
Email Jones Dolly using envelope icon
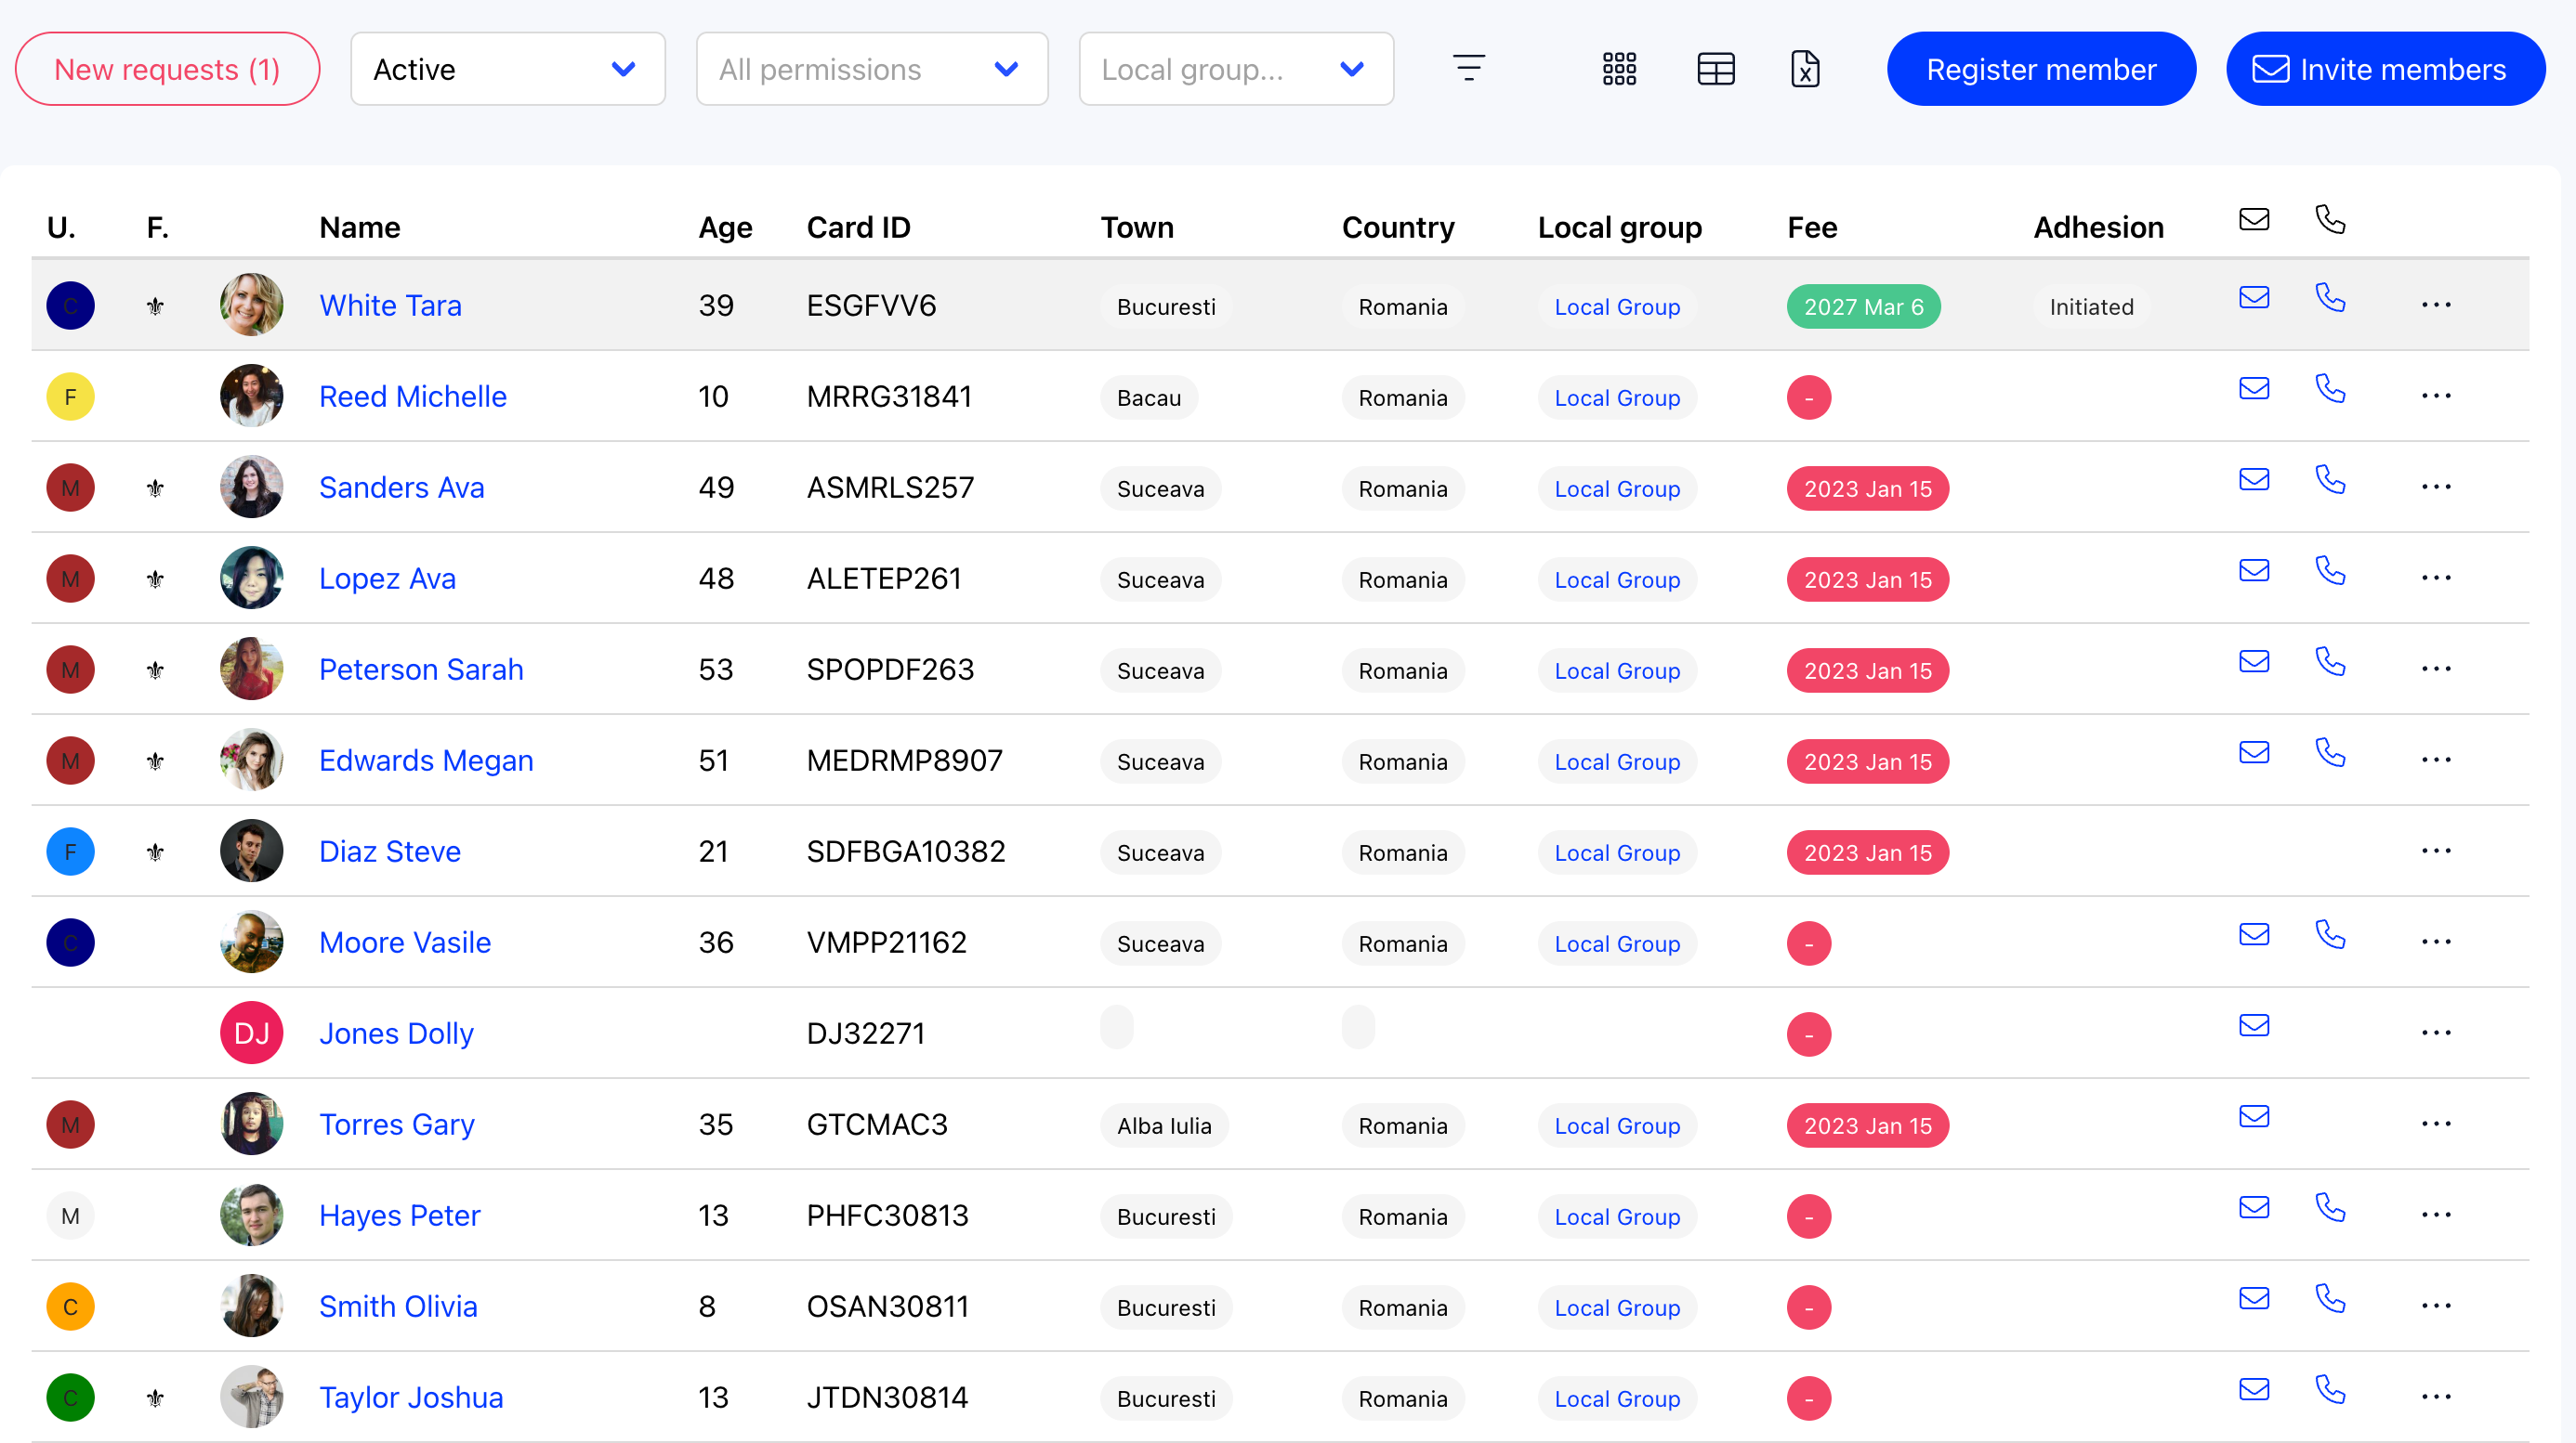coord(2253,1025)
